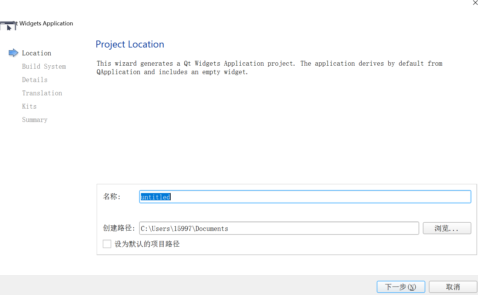
Task: Select the Build System wizard step
Action: 44,67
